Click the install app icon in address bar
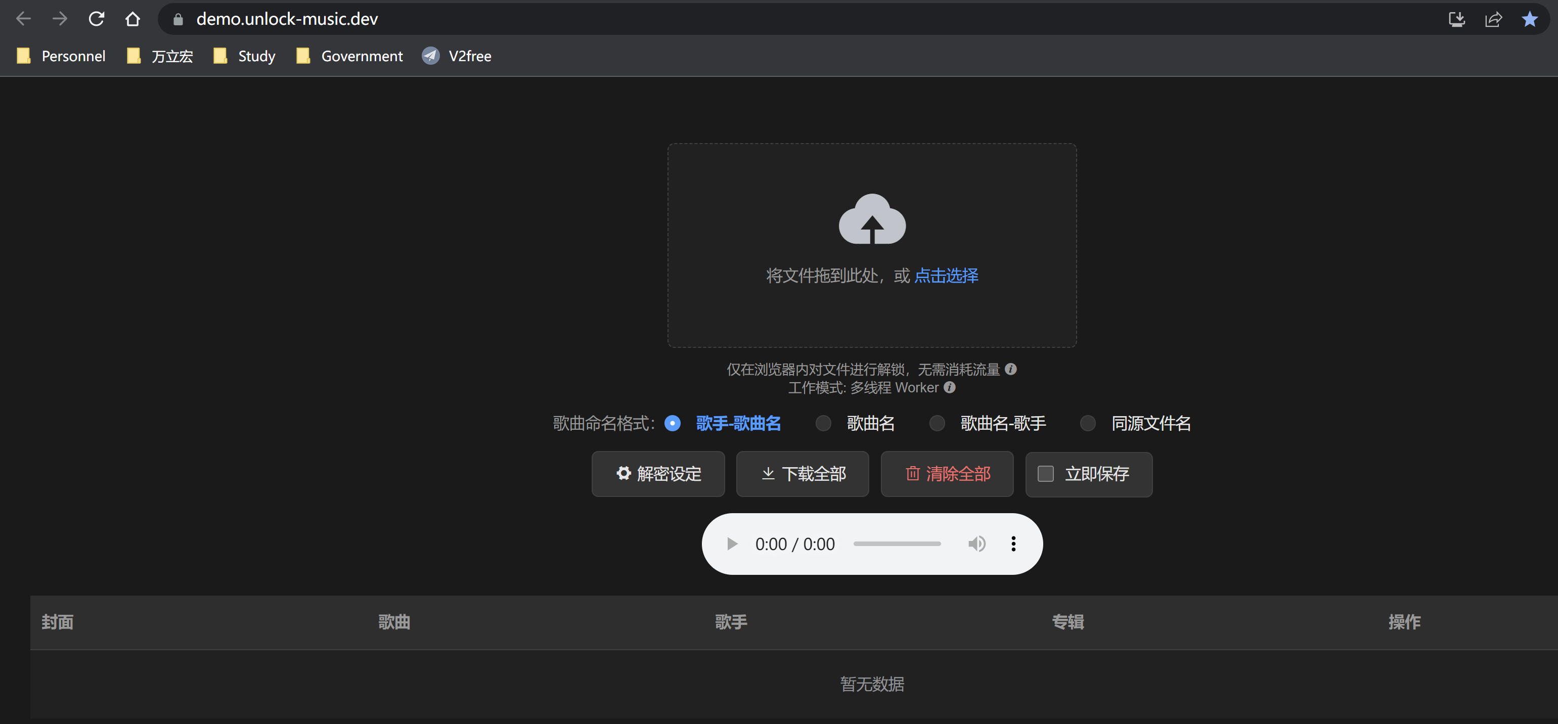 [1456, 19]
